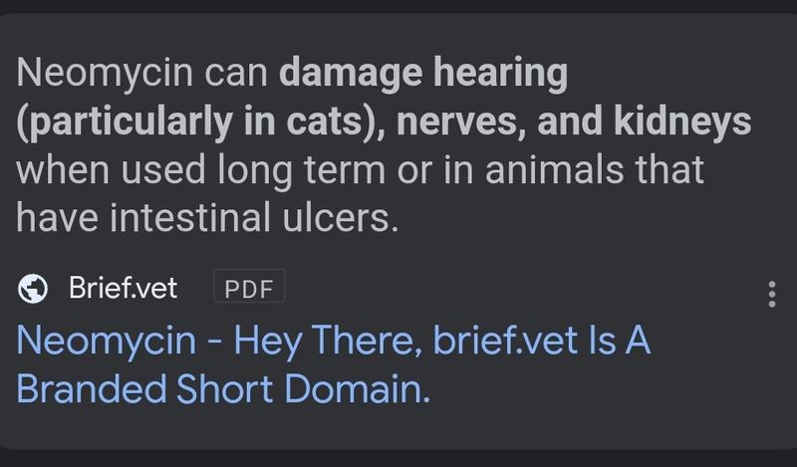Viewport: 797px width, 467px height.
Task: Click the bold phrase 'damage hearing'
Action: coord(422,74)
